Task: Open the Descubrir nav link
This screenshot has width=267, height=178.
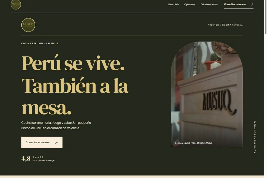Action: [x=174, y=4]
